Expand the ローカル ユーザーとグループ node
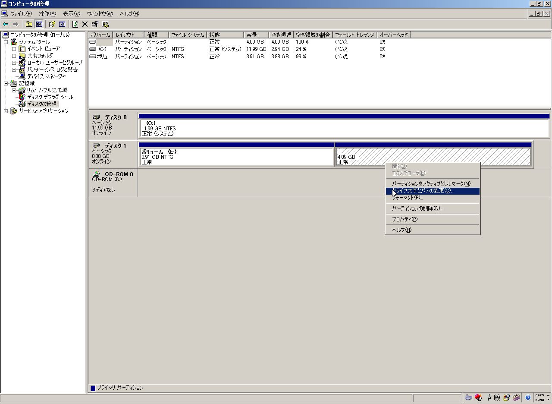Image resolution: width=552 pixels, height=404 pixels. pos(14,63)
